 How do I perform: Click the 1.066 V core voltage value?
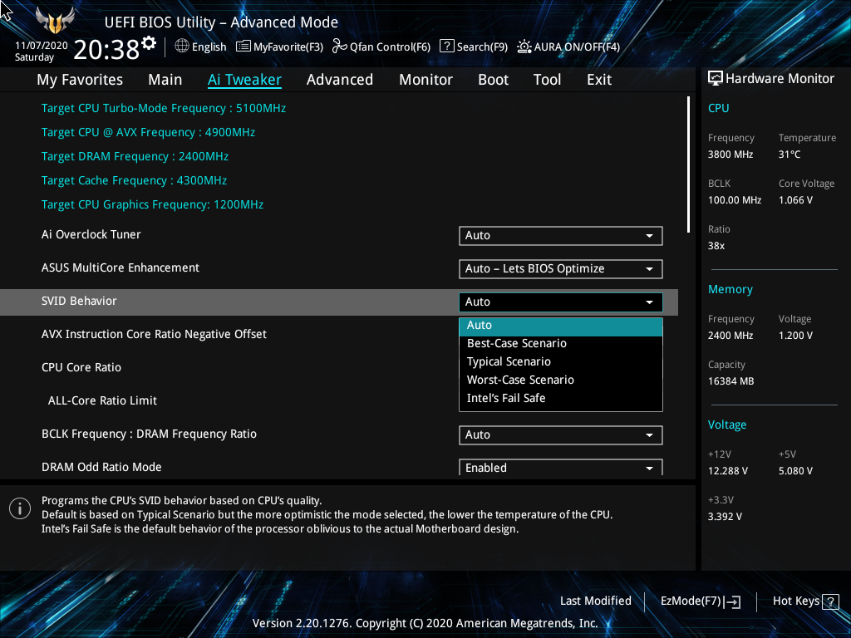(x=795, y=200)
